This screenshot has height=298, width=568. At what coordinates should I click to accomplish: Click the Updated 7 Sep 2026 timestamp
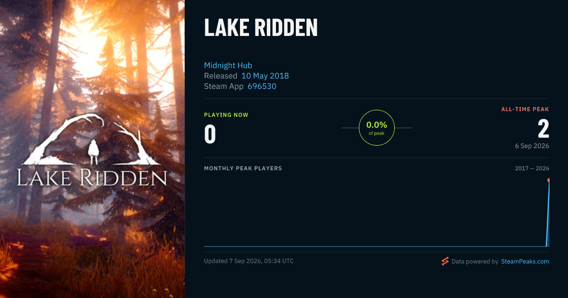tap(249, 261)
